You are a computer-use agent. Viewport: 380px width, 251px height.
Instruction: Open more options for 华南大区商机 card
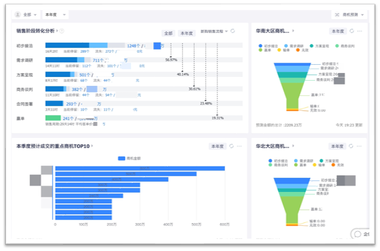pyautogui.click(x=360, y=31)
